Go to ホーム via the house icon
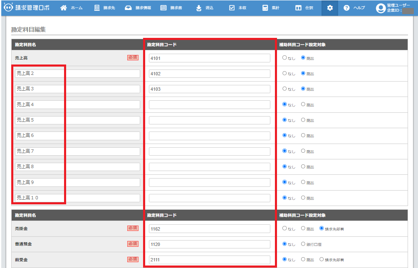This screenshot has height=268, width=418. click(x=72, y=8)
